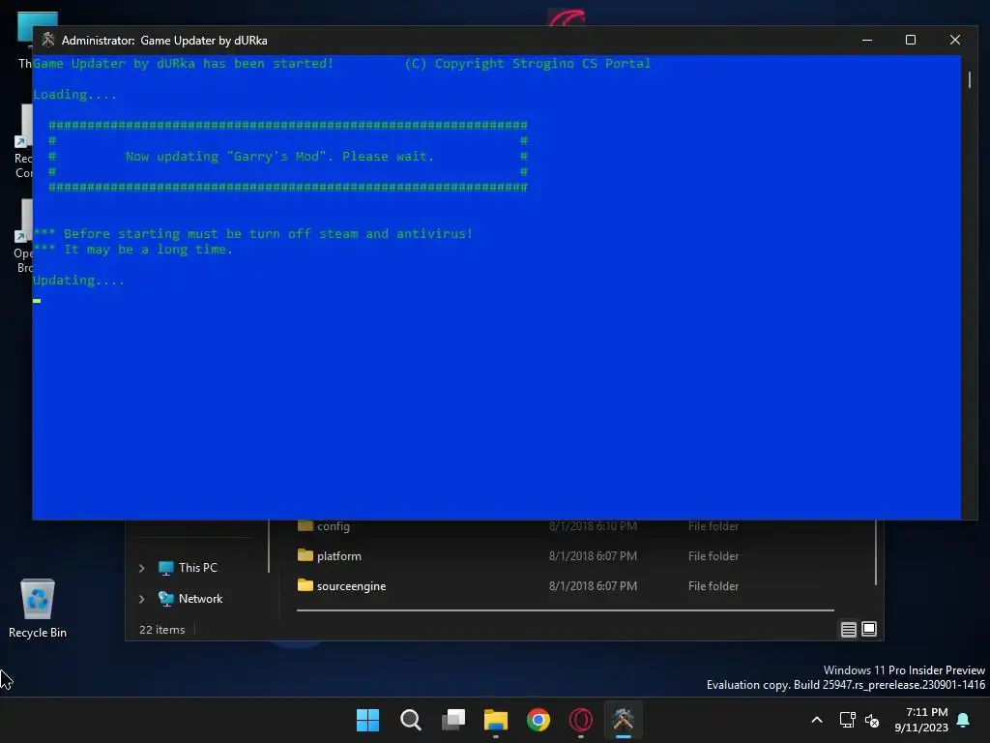Open the Windows Start menu
Image resolution: width=990 pixels, height=743 pixels.
367,720
